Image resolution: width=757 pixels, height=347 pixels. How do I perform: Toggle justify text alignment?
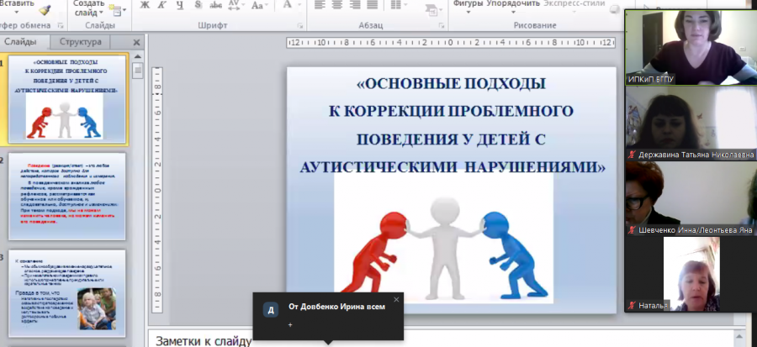coord(373,5)
